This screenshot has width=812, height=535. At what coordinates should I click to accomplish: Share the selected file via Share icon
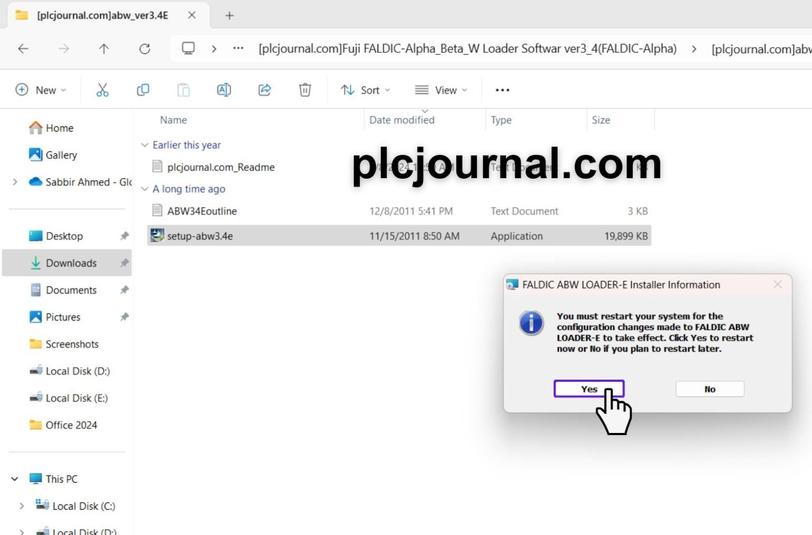[264, 90]
